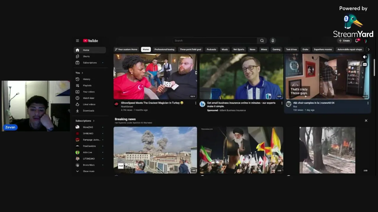Click the search magnifier button

(262, 41)
